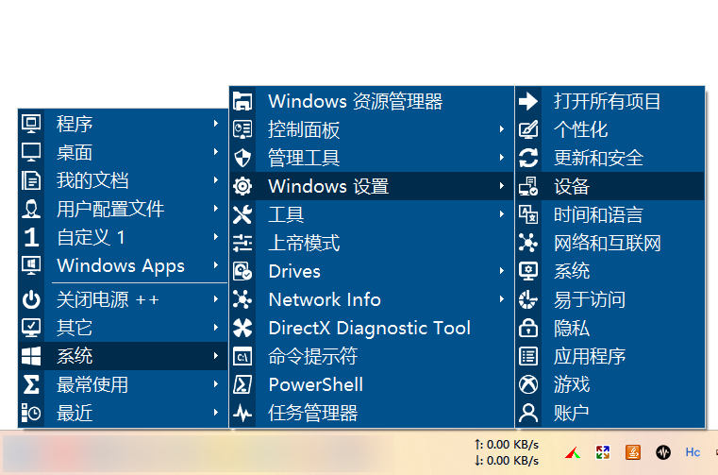Image resolution: width=718 pixels, height=475 pixels.
Task: Select 个性化 from the settings submenu
Action: click(580, 129)
